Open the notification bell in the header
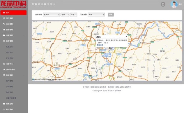Viewport: 184px width, 113px height. click(x=163, y=4)
